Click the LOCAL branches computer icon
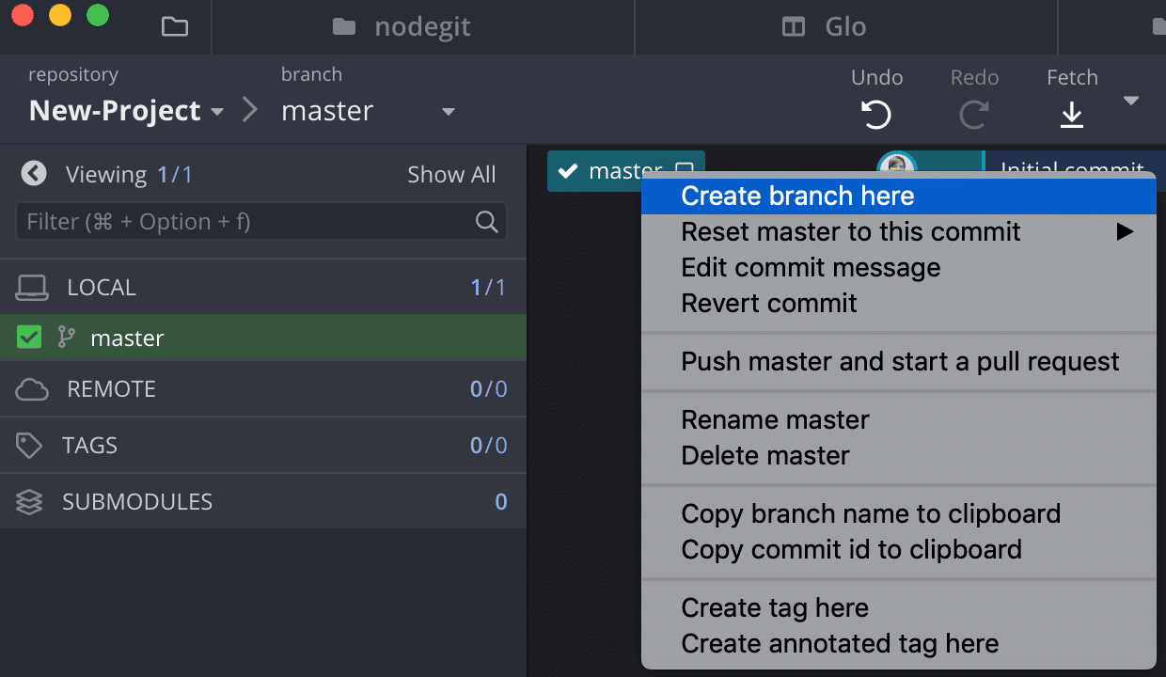The height and width of the screenshot is (677, 1166). click(31, 287)
